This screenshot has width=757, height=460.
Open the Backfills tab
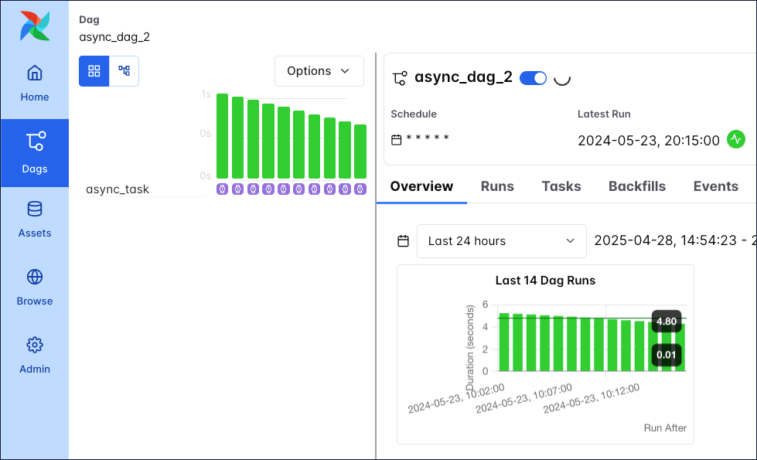tap(636, 186)
